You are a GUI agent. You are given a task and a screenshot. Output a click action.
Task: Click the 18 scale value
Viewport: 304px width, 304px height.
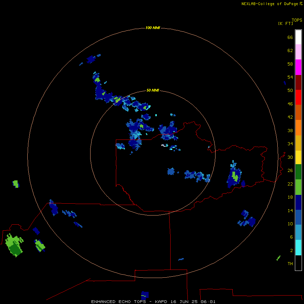click(290, 197)
